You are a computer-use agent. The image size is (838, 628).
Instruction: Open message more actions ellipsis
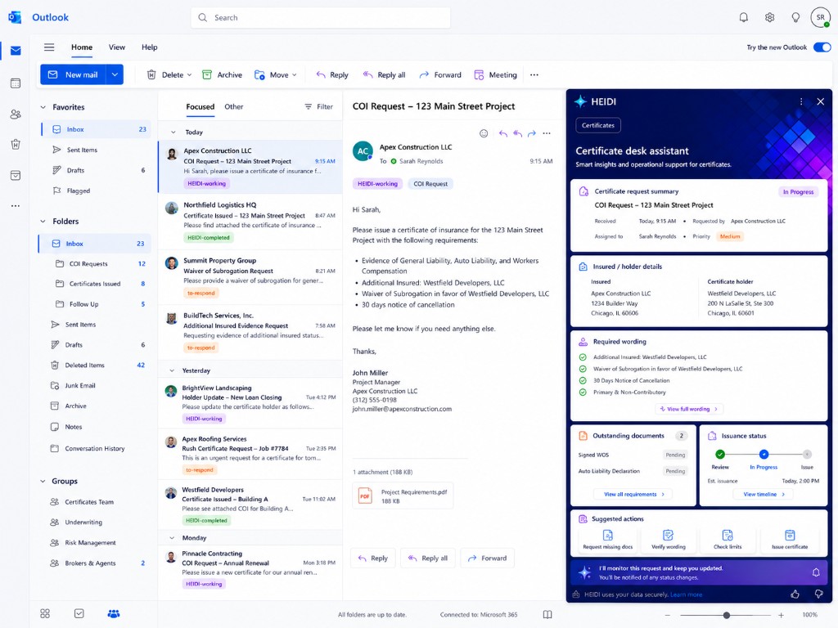coord(546,133)
